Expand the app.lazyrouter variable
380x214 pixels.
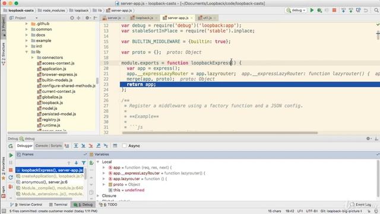(104, 179)
